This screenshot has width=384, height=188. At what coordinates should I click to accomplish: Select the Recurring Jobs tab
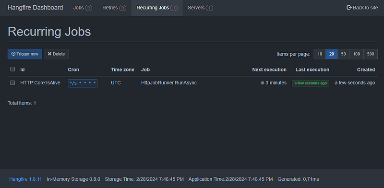point(157,8)
